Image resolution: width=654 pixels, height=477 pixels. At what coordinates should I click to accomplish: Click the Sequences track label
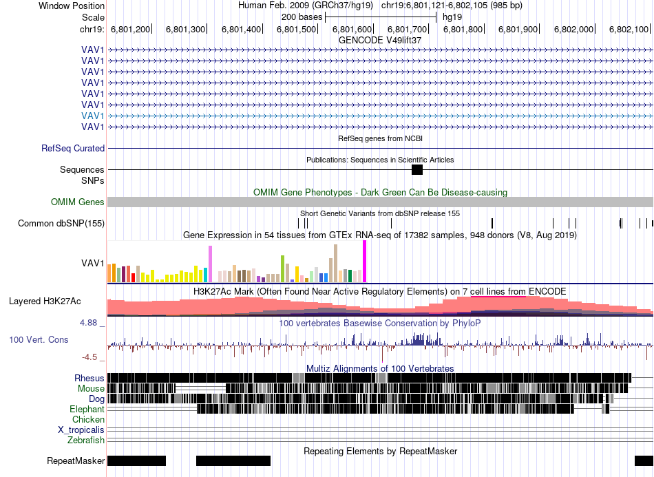(82, 170)
